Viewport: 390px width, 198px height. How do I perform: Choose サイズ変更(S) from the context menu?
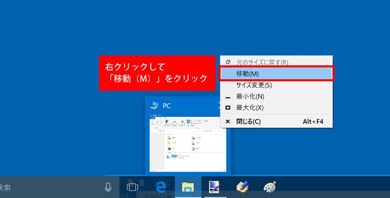click(276, 85)
